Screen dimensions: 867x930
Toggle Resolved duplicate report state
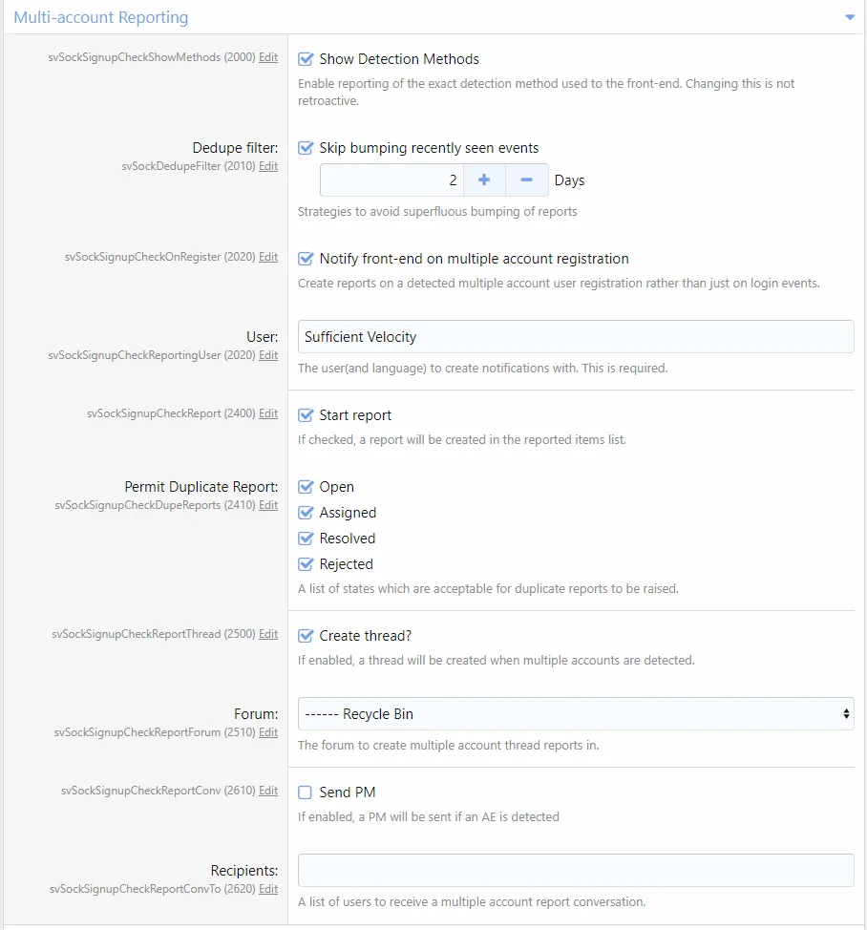(x=307, y=539)
